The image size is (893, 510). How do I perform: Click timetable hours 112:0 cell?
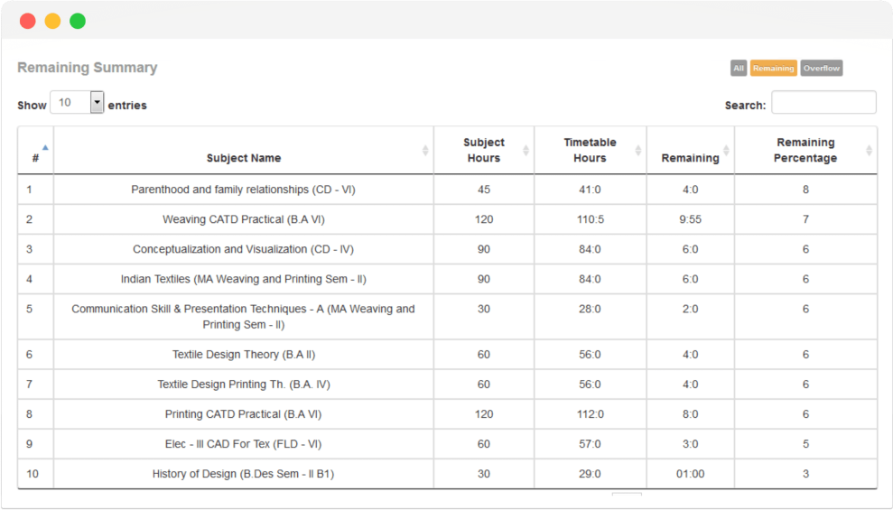590,414
